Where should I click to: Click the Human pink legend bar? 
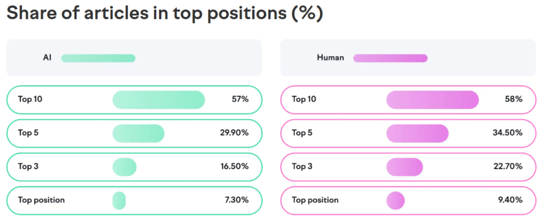click(390, 58)
